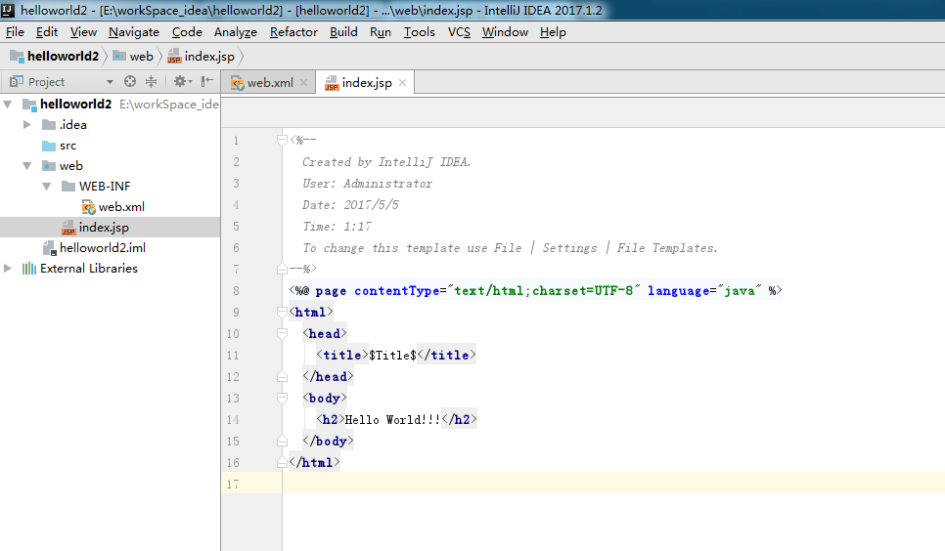Viewport: 945px width, 551px height.
Task: Open the Analyze menu
Action: (x=236, y=32)
